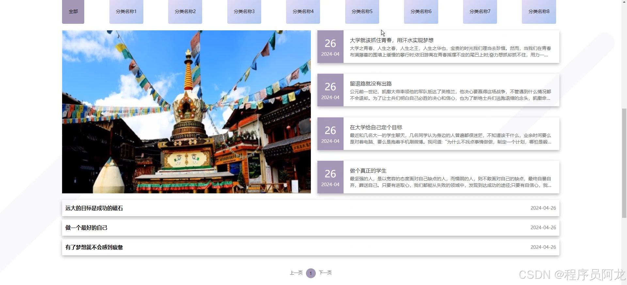Image resolution: width=627 pixels, height=285 pixels.
Task: Select page number 1 in pagination
Action: [x=311, y=273]
